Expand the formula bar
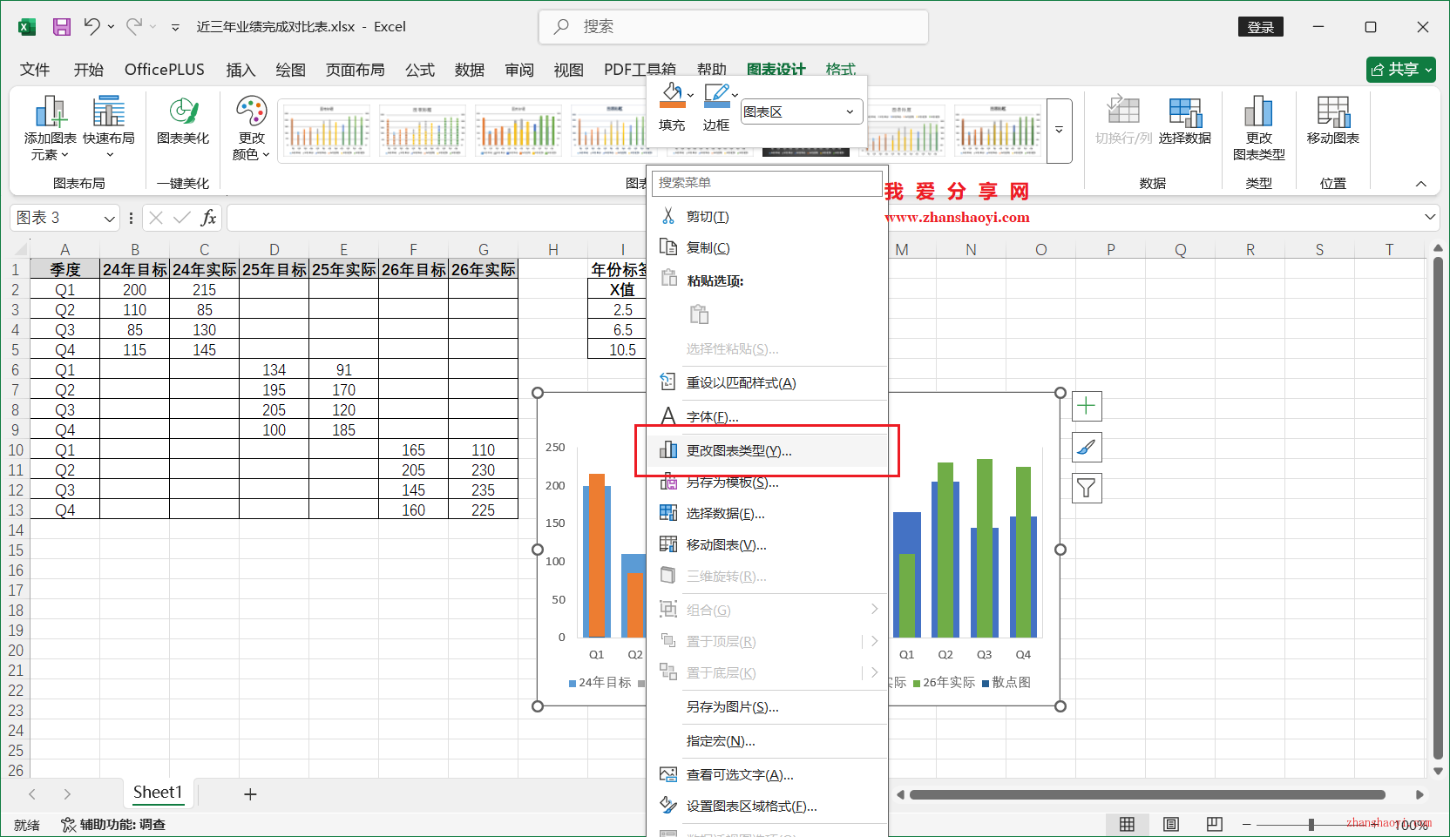The image size is (1450, 837). click(x=1430, y=217)
